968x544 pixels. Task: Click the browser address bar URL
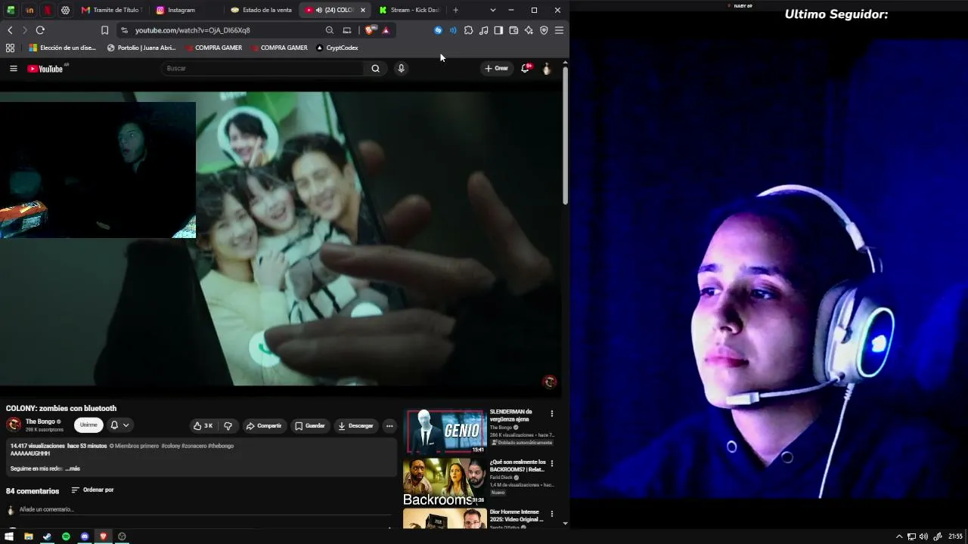(192, 30)
